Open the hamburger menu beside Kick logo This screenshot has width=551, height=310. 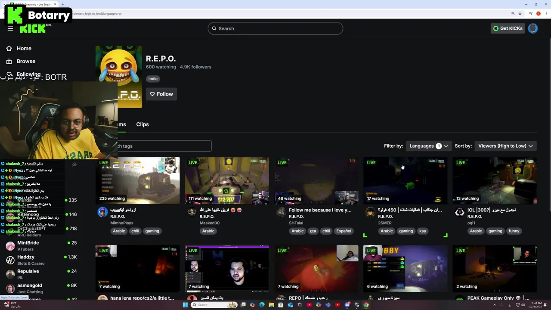10,28
